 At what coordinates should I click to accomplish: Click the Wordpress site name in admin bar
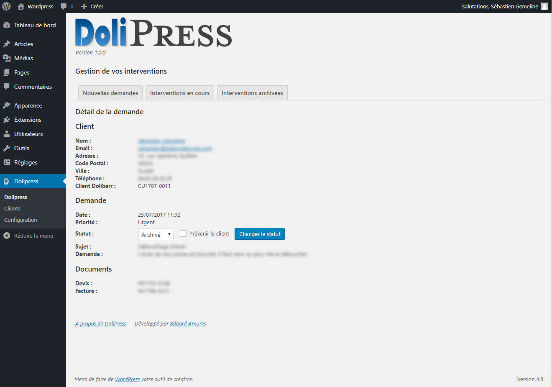[41, 7]
